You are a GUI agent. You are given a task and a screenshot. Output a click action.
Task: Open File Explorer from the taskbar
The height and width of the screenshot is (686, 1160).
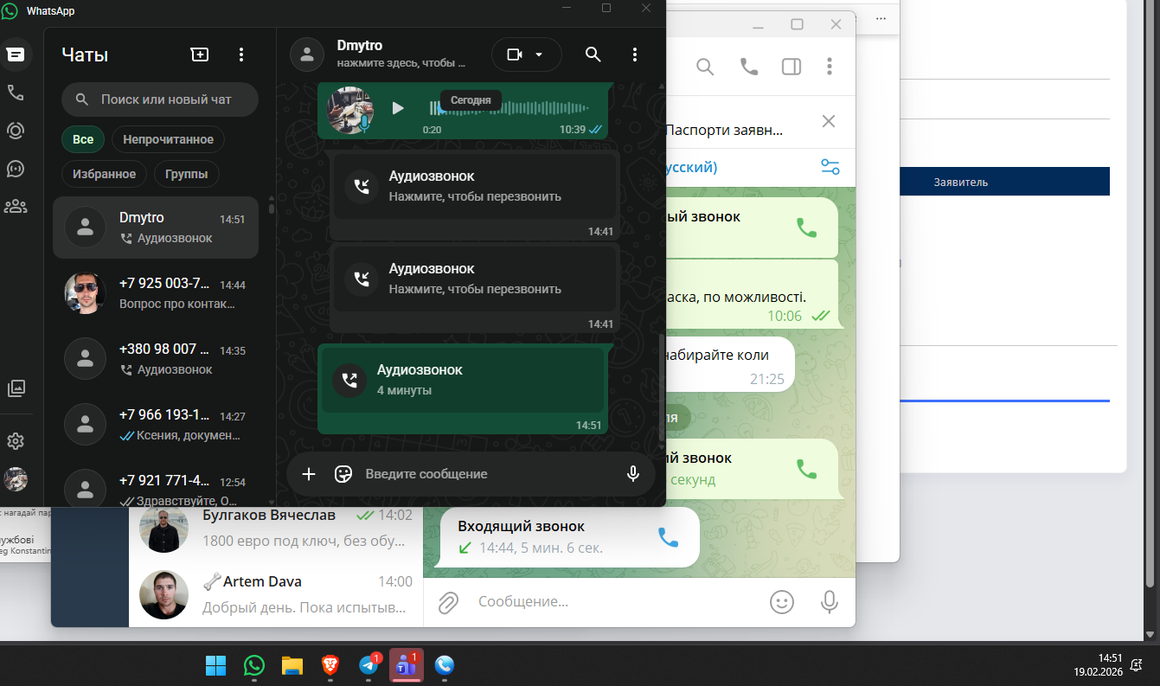click(292, 665)
